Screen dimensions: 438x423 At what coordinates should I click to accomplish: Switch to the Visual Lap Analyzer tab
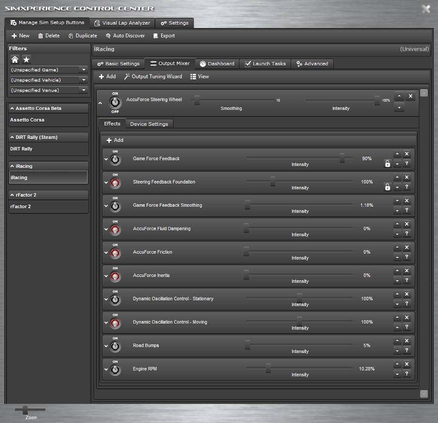122,23
